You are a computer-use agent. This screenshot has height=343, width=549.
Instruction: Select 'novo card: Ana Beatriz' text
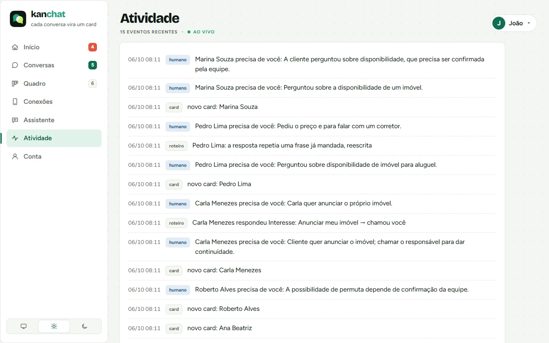click(220, 328)
